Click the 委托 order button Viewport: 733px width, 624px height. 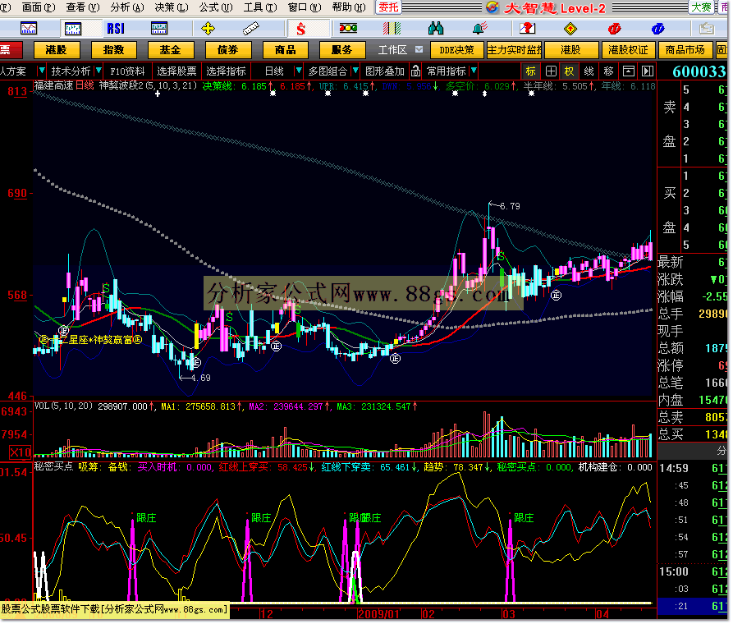click(388, 7)
